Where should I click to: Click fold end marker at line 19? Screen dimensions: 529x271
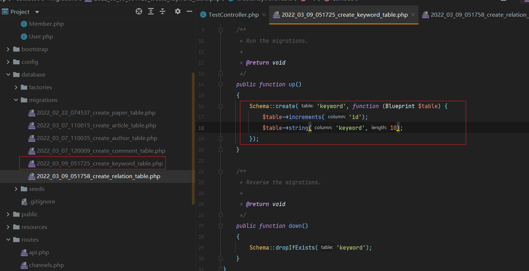click(x=220, y=139)
